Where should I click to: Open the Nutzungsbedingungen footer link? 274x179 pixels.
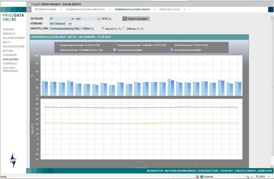[x=180, y=171]
